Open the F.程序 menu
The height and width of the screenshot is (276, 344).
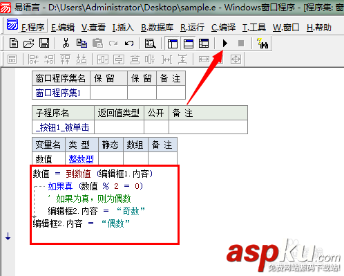tap(32, 28)
